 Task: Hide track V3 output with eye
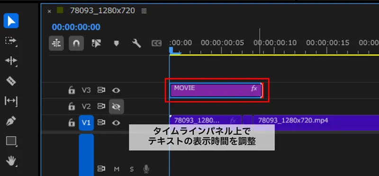[x=116, y=90]
